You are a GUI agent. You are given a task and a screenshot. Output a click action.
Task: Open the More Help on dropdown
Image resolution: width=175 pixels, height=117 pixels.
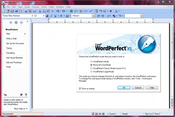21,109
